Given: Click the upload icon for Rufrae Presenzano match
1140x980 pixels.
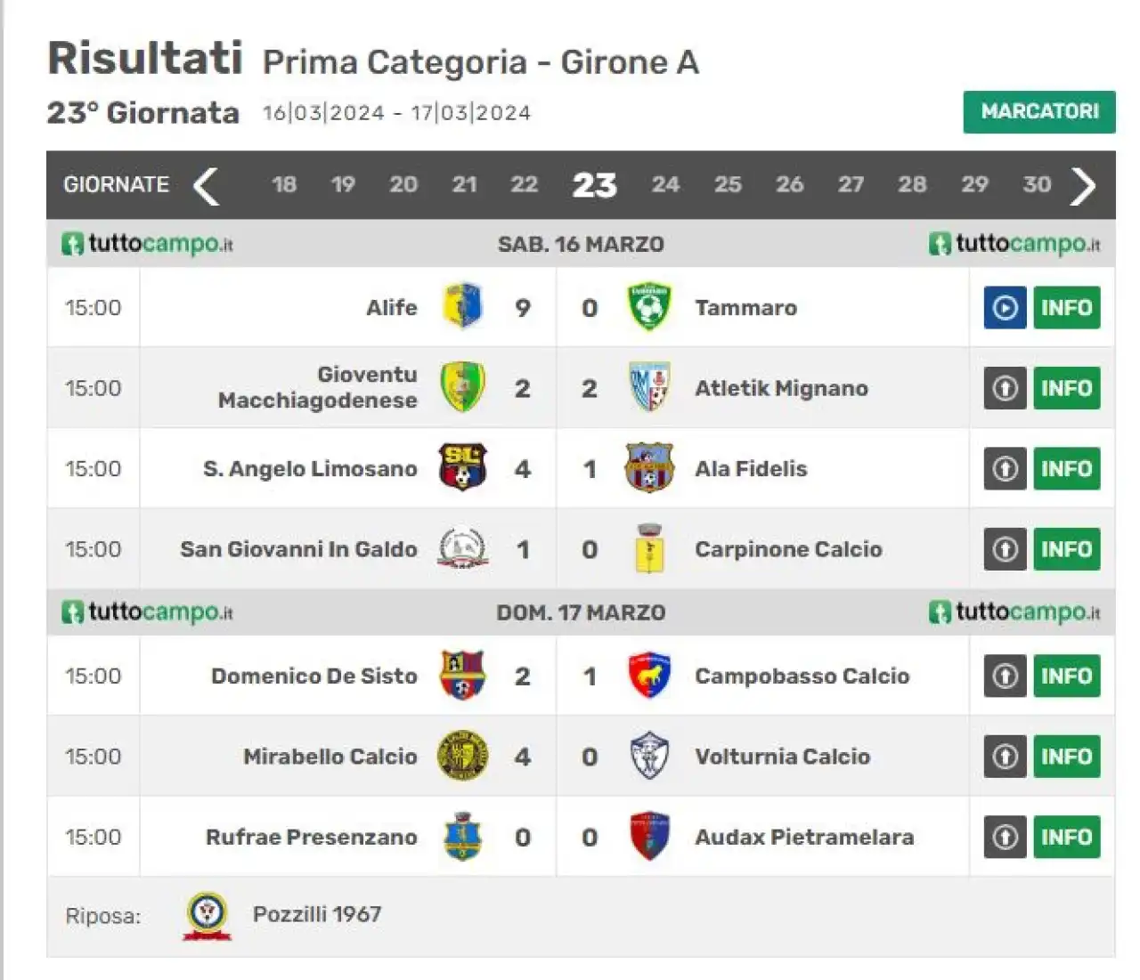Looking at the screenshot, I should [1005, 838].
